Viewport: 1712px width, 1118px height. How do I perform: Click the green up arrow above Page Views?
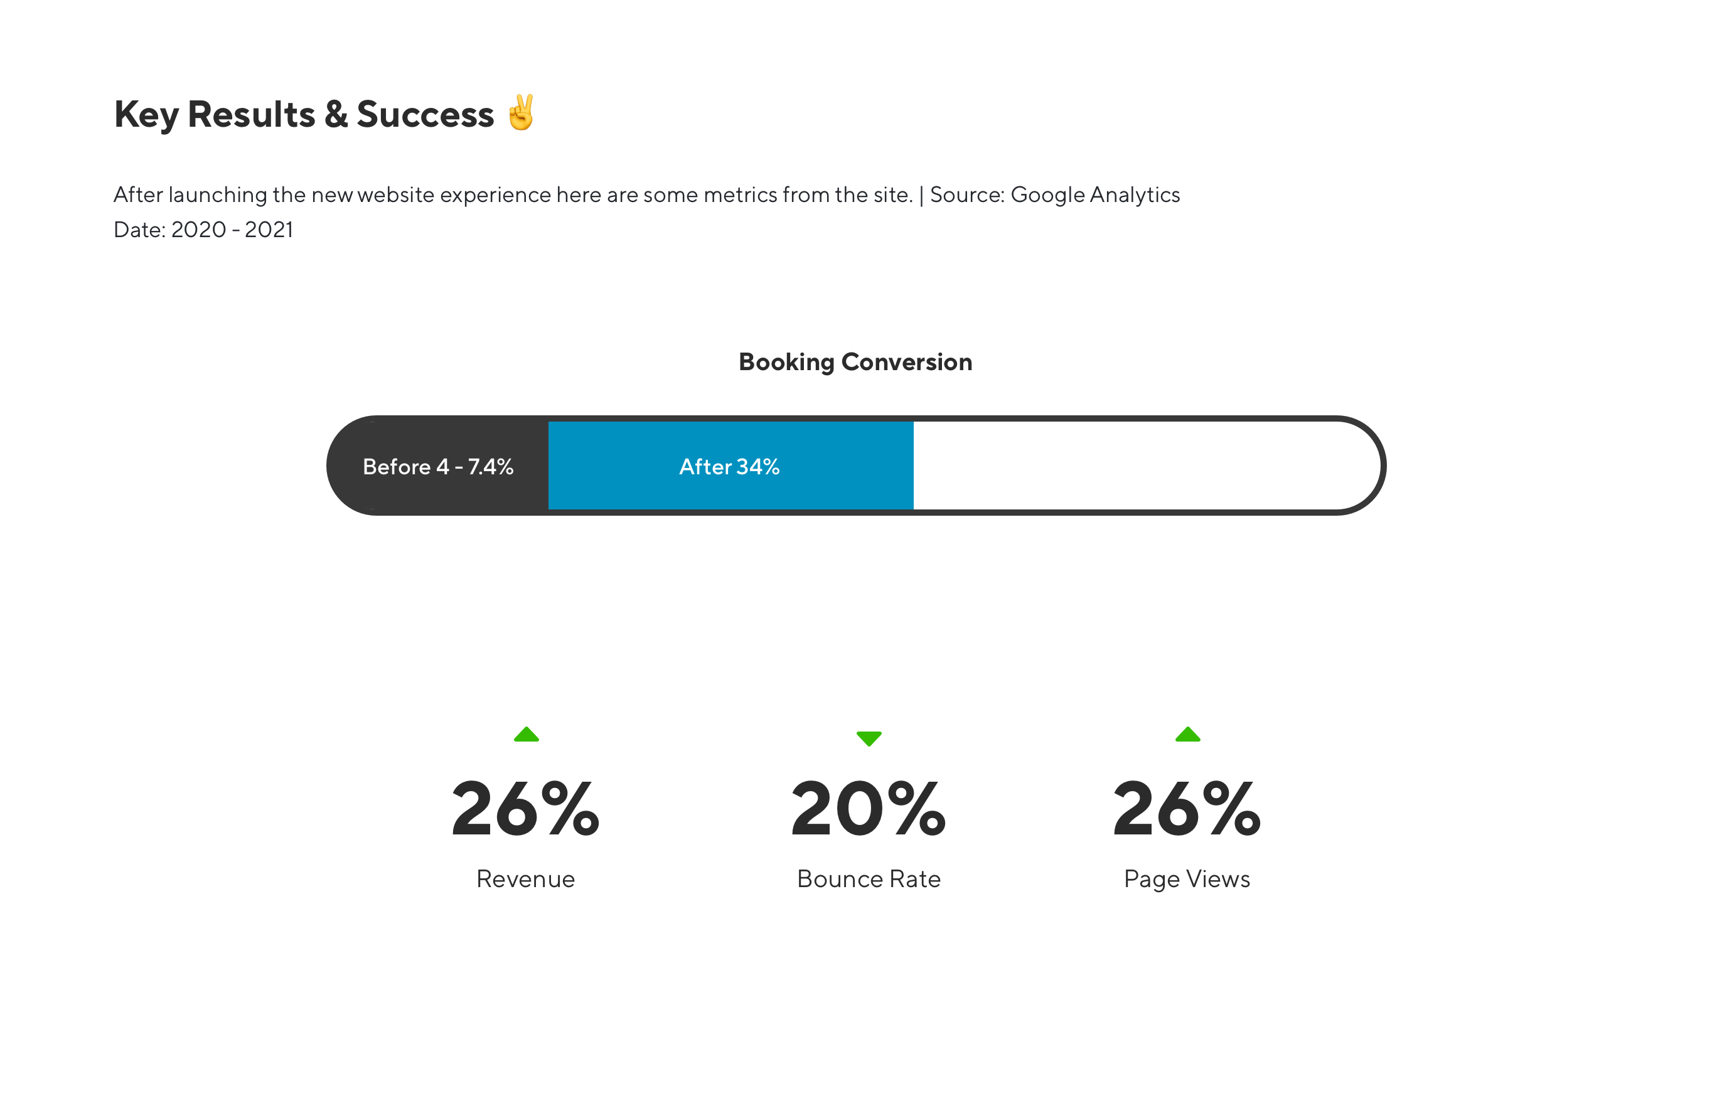tap(1187, 734)
